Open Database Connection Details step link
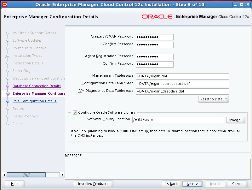252x190 pixels. pyautogui.click(x=37, y=86)
